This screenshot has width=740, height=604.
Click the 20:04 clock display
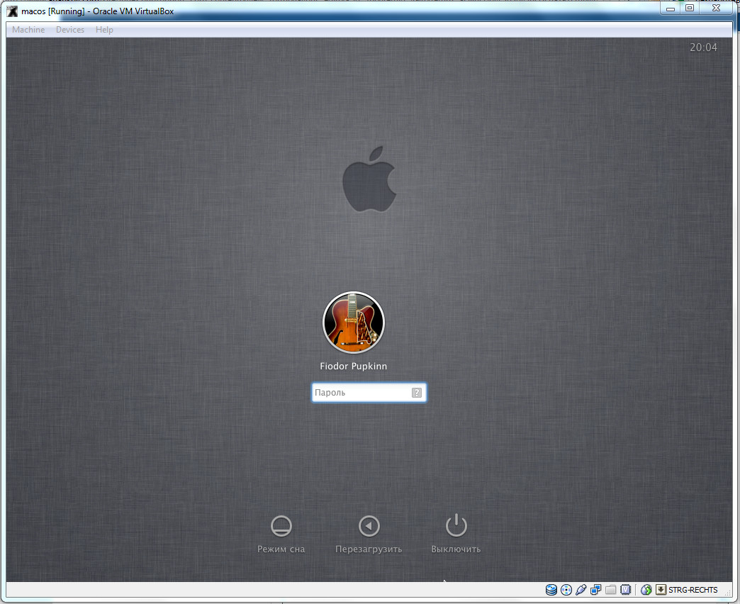coord(703,47)
